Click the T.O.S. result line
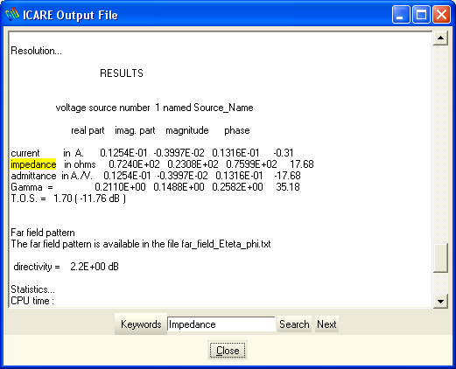This screenshot has width=456, height=369. click(x=68, y=198)
